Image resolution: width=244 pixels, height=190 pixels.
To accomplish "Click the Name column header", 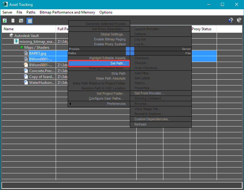I will 29,29.
